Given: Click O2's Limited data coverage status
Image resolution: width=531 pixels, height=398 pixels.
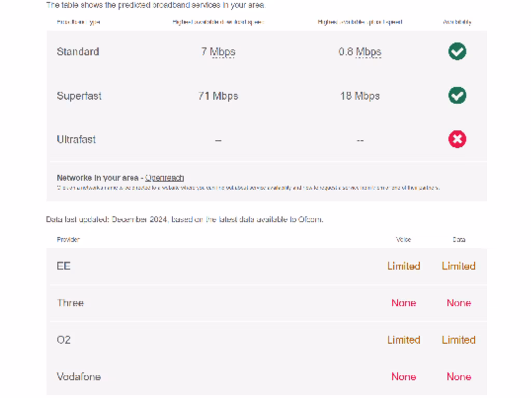Looking at the screenshot, I should (458, 340).
